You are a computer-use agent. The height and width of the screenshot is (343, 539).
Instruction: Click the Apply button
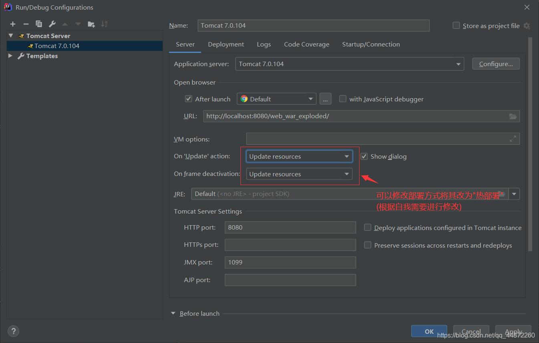tap(513, 331)
